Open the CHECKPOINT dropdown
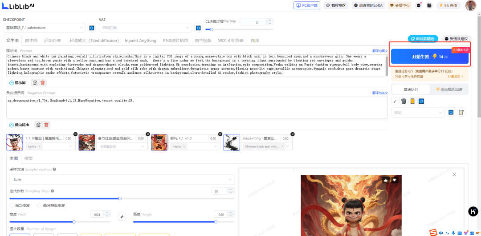 pyautogui.click(x=44, y=28)
